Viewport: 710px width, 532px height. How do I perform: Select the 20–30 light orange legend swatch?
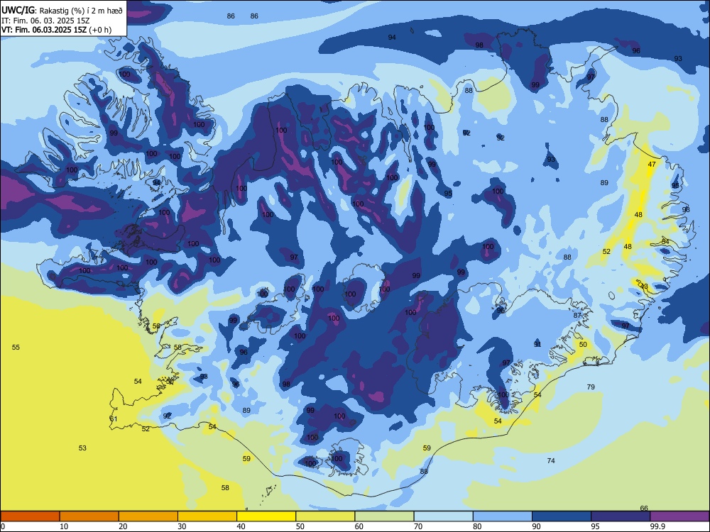click(148, 516)
